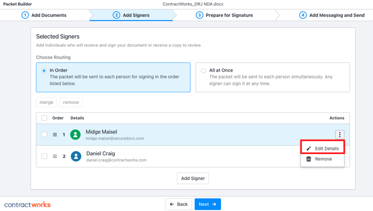Click the Midge Maisel name

tap(101, 132)
